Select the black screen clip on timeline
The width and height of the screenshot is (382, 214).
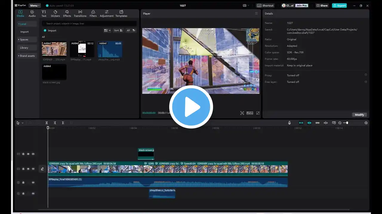coord(146,154)
